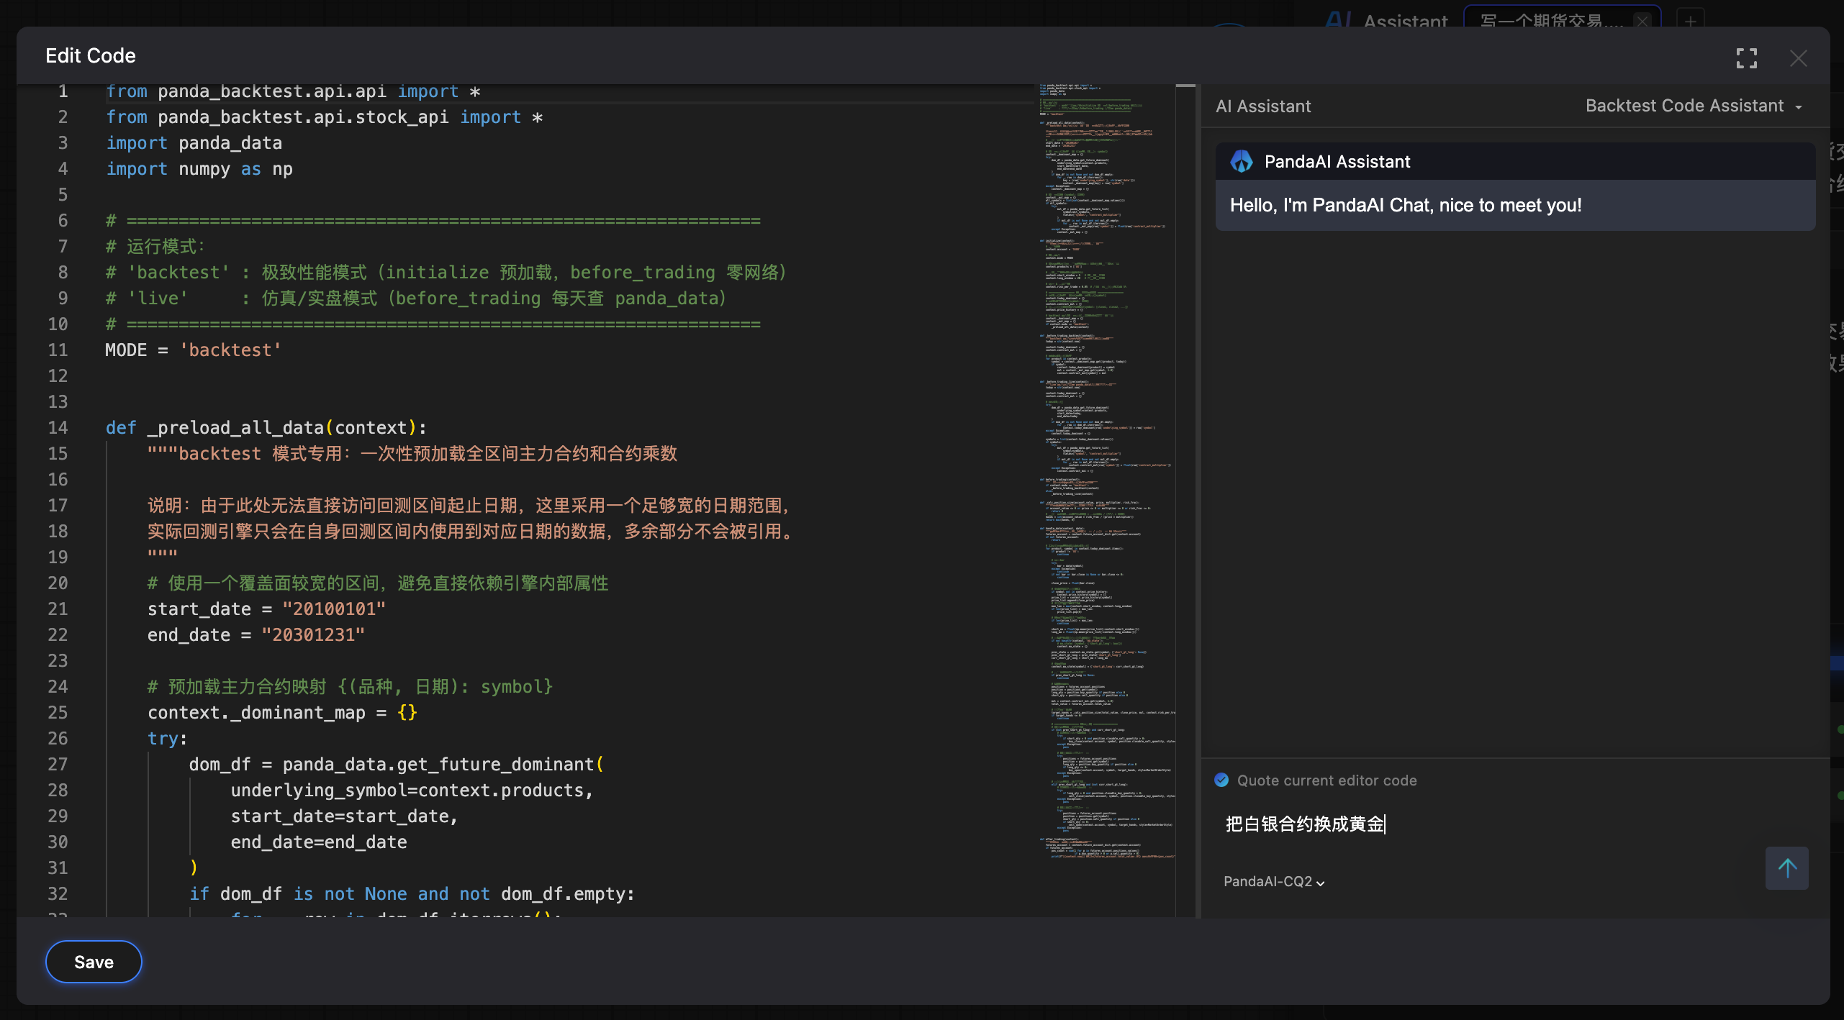1844x1020 pixels.
Task: Close the Edit Code dialog
Action: coord(1798,58)
